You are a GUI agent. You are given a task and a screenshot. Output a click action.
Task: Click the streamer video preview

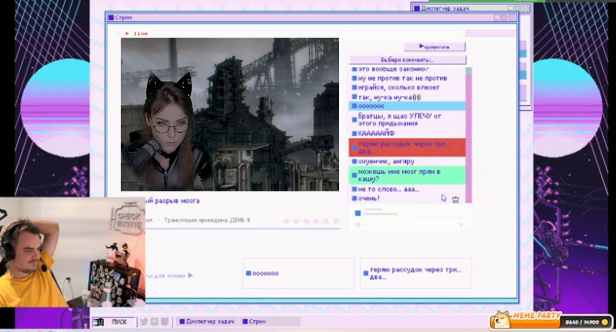coord(230,114)
